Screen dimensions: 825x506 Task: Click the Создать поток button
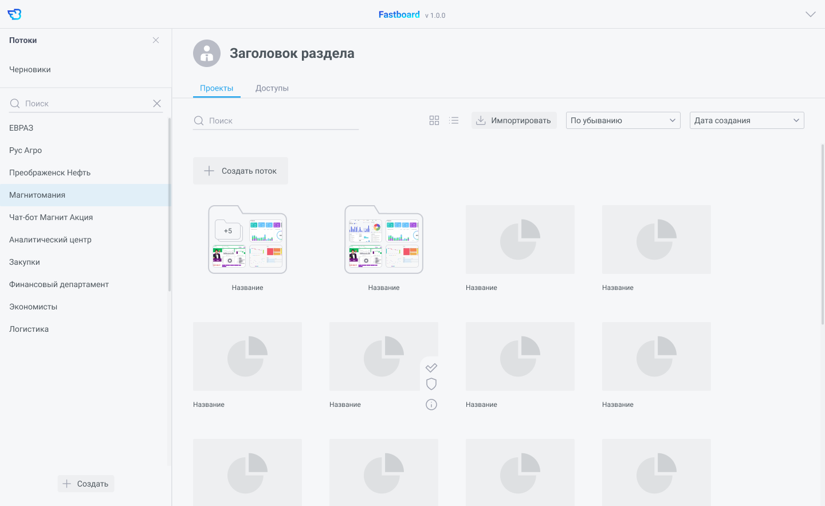click(x=241, y=171)
